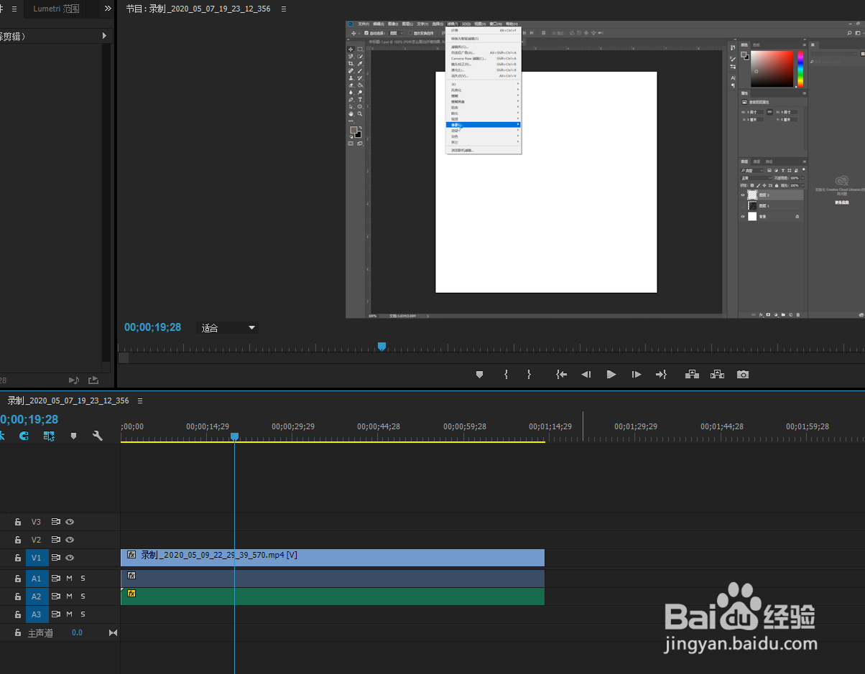This screenshot has height=674, width=865.
Task: Go to In point
Action: coord(562,375)
